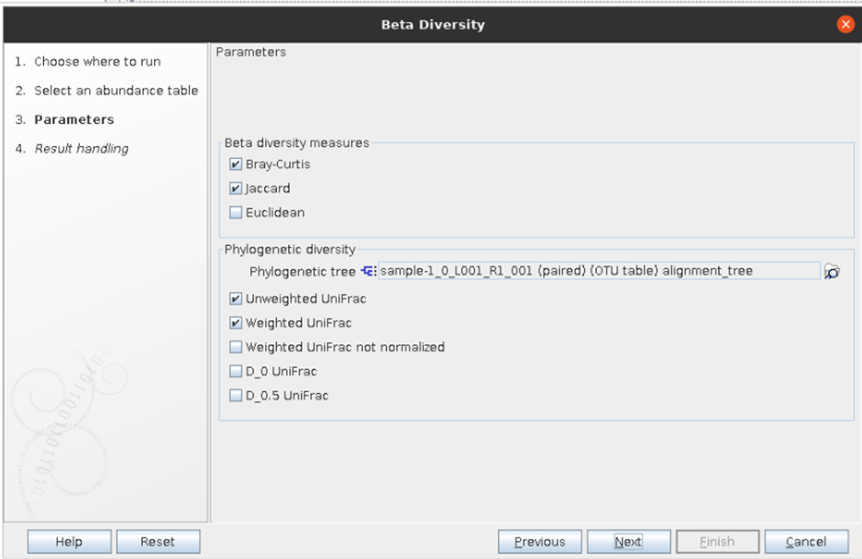
Task: Close the Beta Diversity dialog
Action: coord(845,24)
